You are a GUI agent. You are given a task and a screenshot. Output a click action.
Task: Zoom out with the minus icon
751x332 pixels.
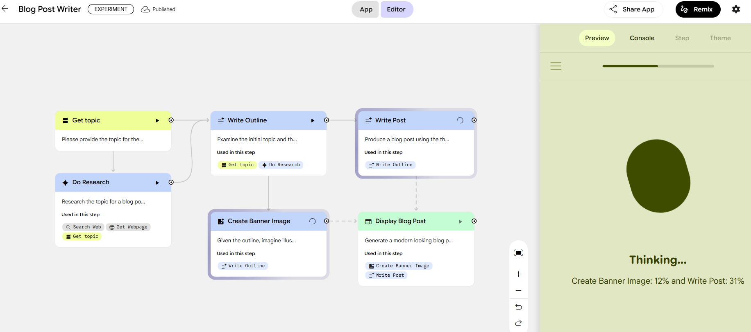click(518, 290)
